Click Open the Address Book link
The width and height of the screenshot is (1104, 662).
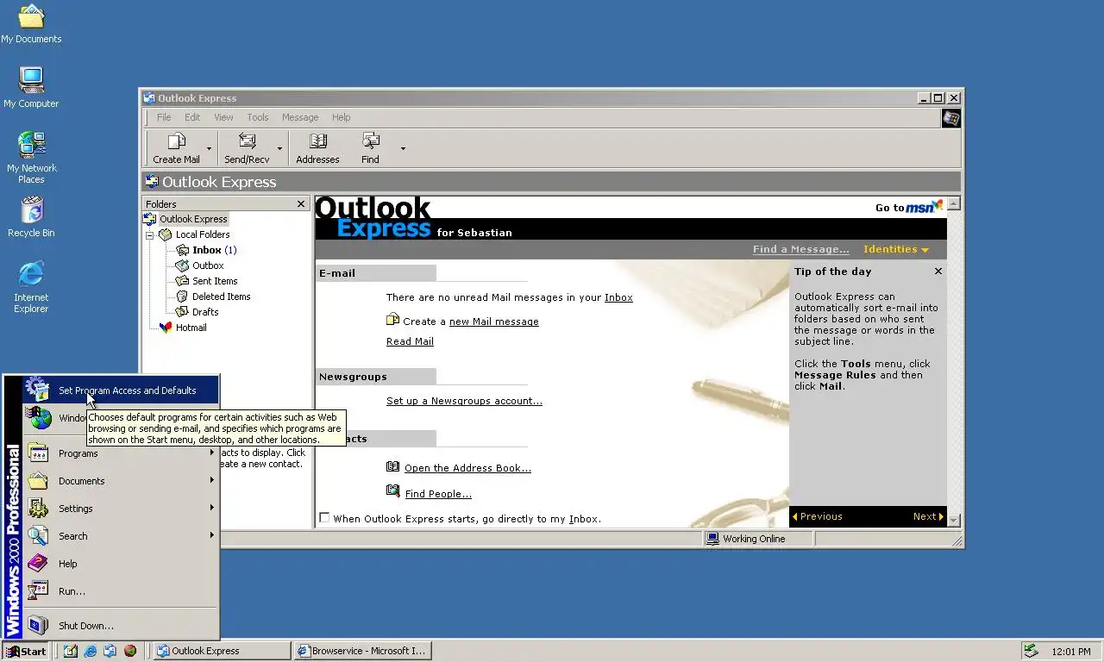(467, 468)
